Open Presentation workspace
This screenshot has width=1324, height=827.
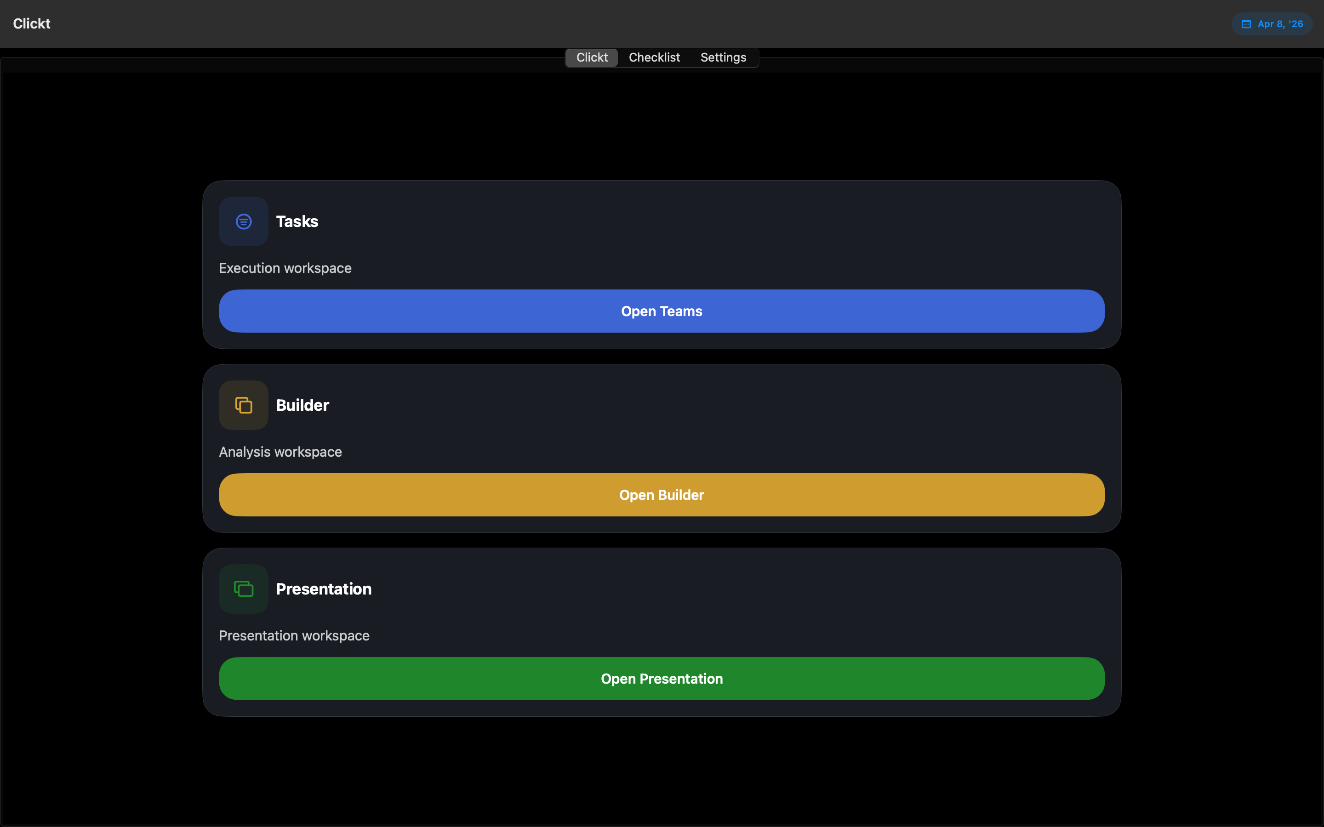[x=661, y=678]
